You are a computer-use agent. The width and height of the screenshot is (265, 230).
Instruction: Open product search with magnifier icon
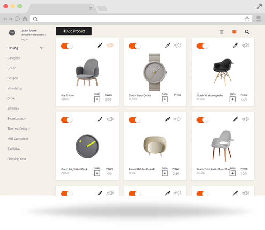(247, 32)
